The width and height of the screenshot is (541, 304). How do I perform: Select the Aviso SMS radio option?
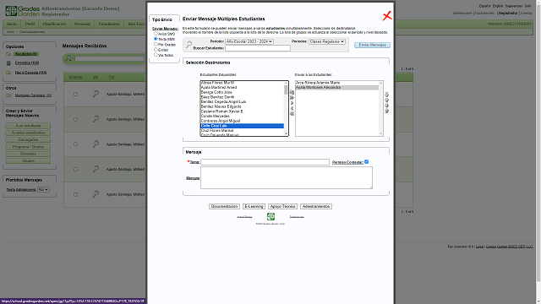pos(156,34)
